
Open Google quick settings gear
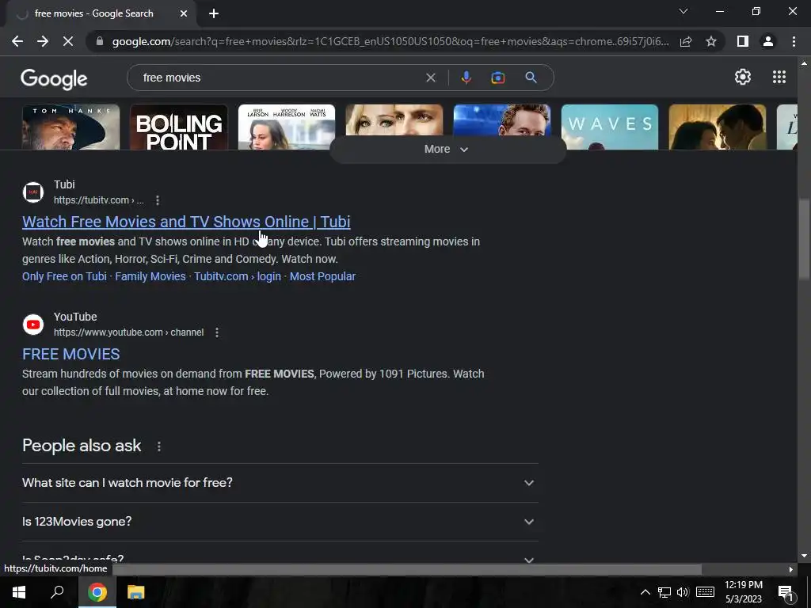pos(743,77)
